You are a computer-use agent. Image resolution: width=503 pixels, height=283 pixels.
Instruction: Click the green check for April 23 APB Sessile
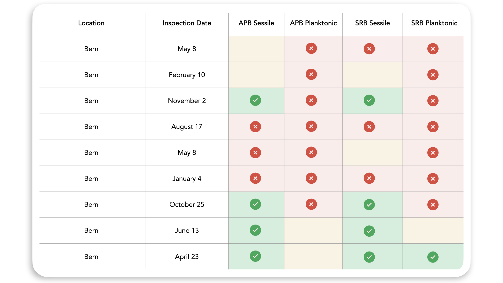tap(255, 256)
